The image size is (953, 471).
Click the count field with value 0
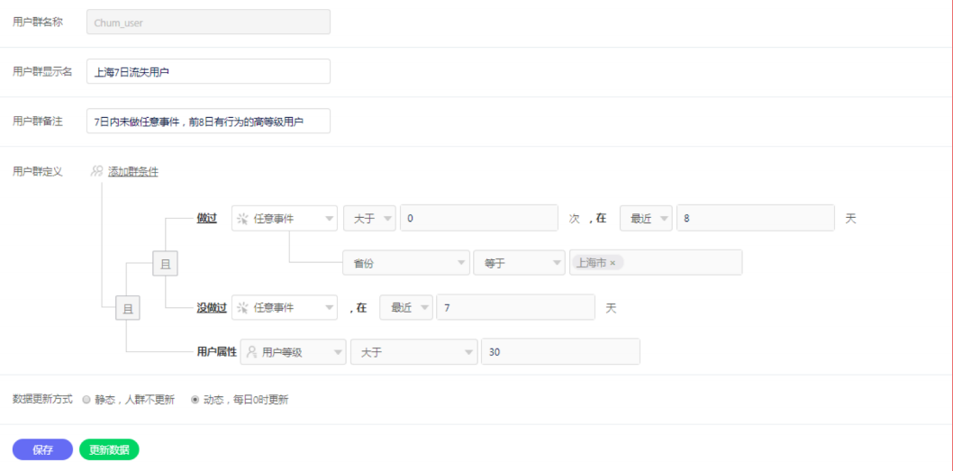[479, 219]
